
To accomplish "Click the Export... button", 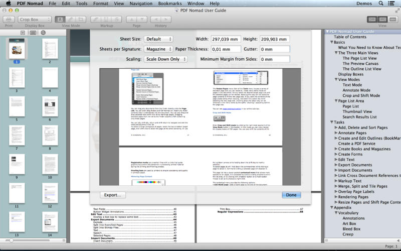I will [x=113, y=195].
